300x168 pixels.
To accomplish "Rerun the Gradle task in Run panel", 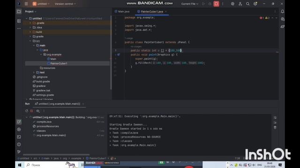I will (26, 111).
